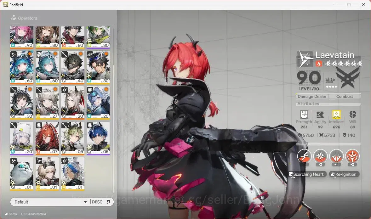Viewport: 371px width, 219px height.
Task: Click the Elite rank emblem
Action: click(347, 78)
